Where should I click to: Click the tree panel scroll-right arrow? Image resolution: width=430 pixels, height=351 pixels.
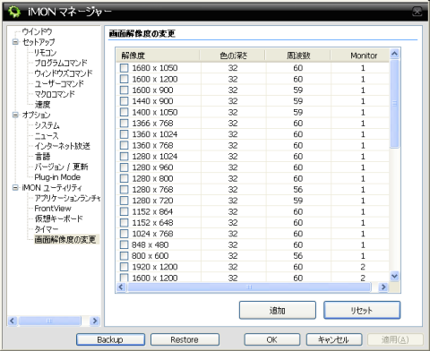(x=95, y=321)
